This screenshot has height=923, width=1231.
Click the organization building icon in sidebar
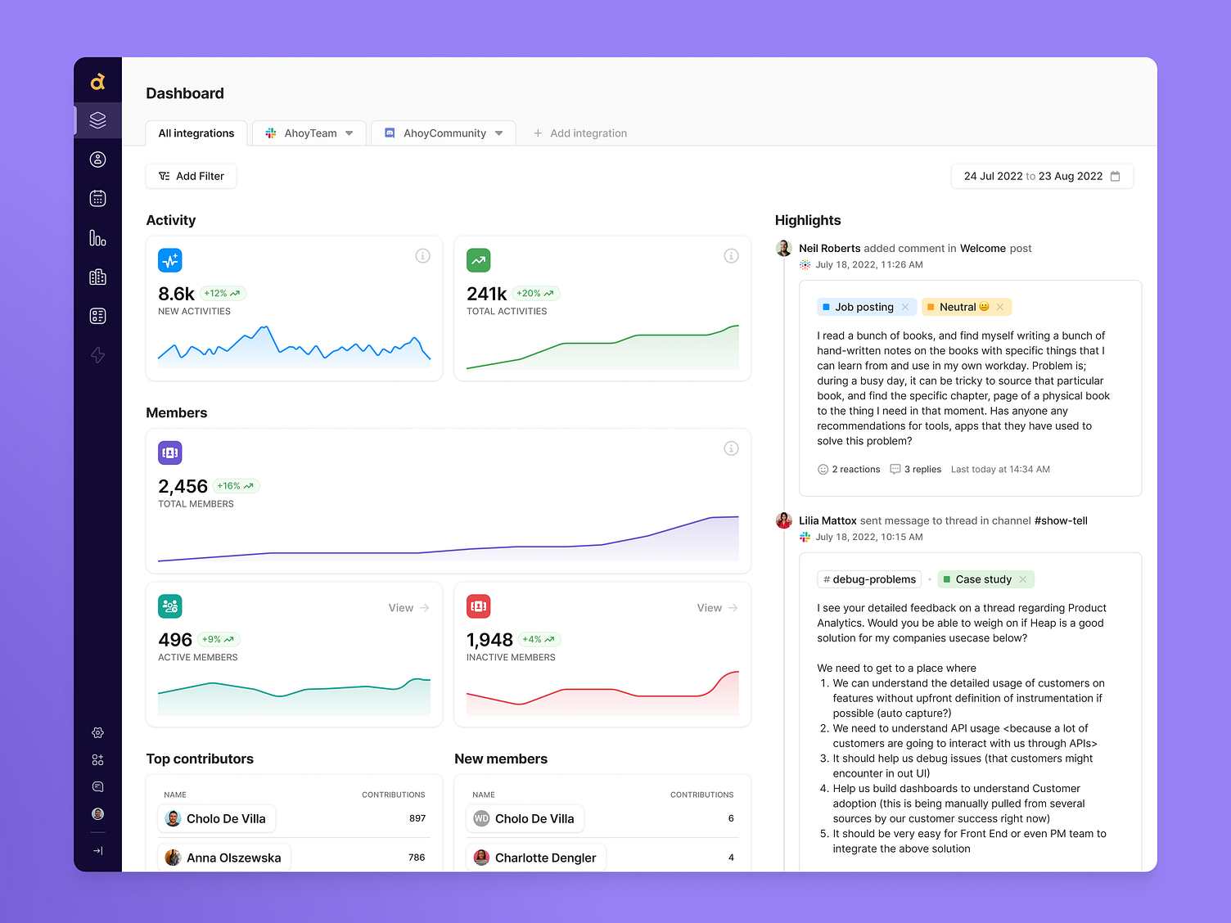(97, 277)
